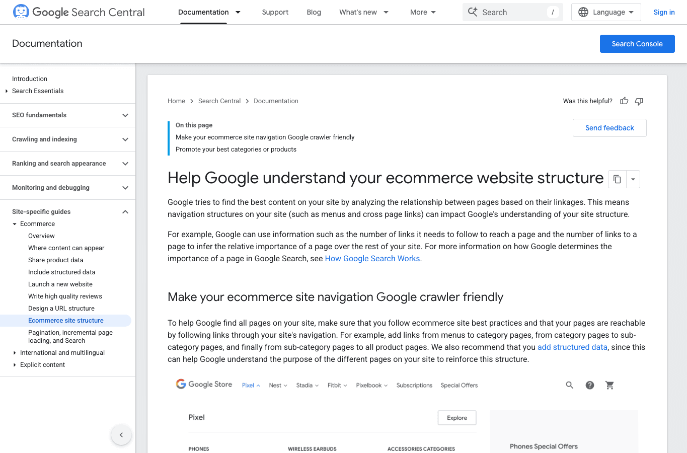Expand International and multilingual item

coord(15,353)
